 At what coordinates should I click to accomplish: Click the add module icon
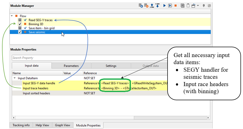(141, 6)
